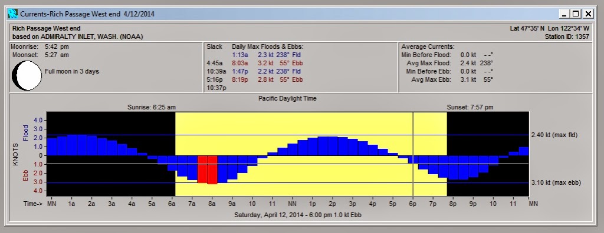Click the 10:37p slack time
The image size is (604, 233).
[216, 88]
